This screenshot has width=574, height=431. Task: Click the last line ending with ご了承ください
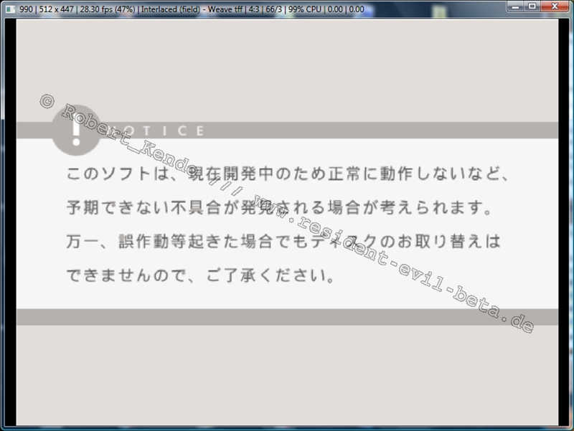point(201,275)
